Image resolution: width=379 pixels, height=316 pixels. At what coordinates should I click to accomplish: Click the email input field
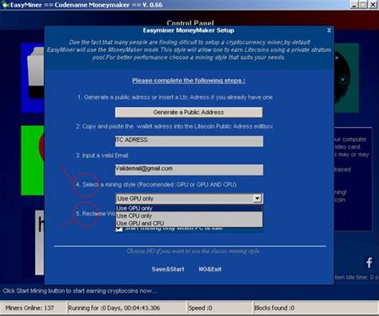[189, 170]
